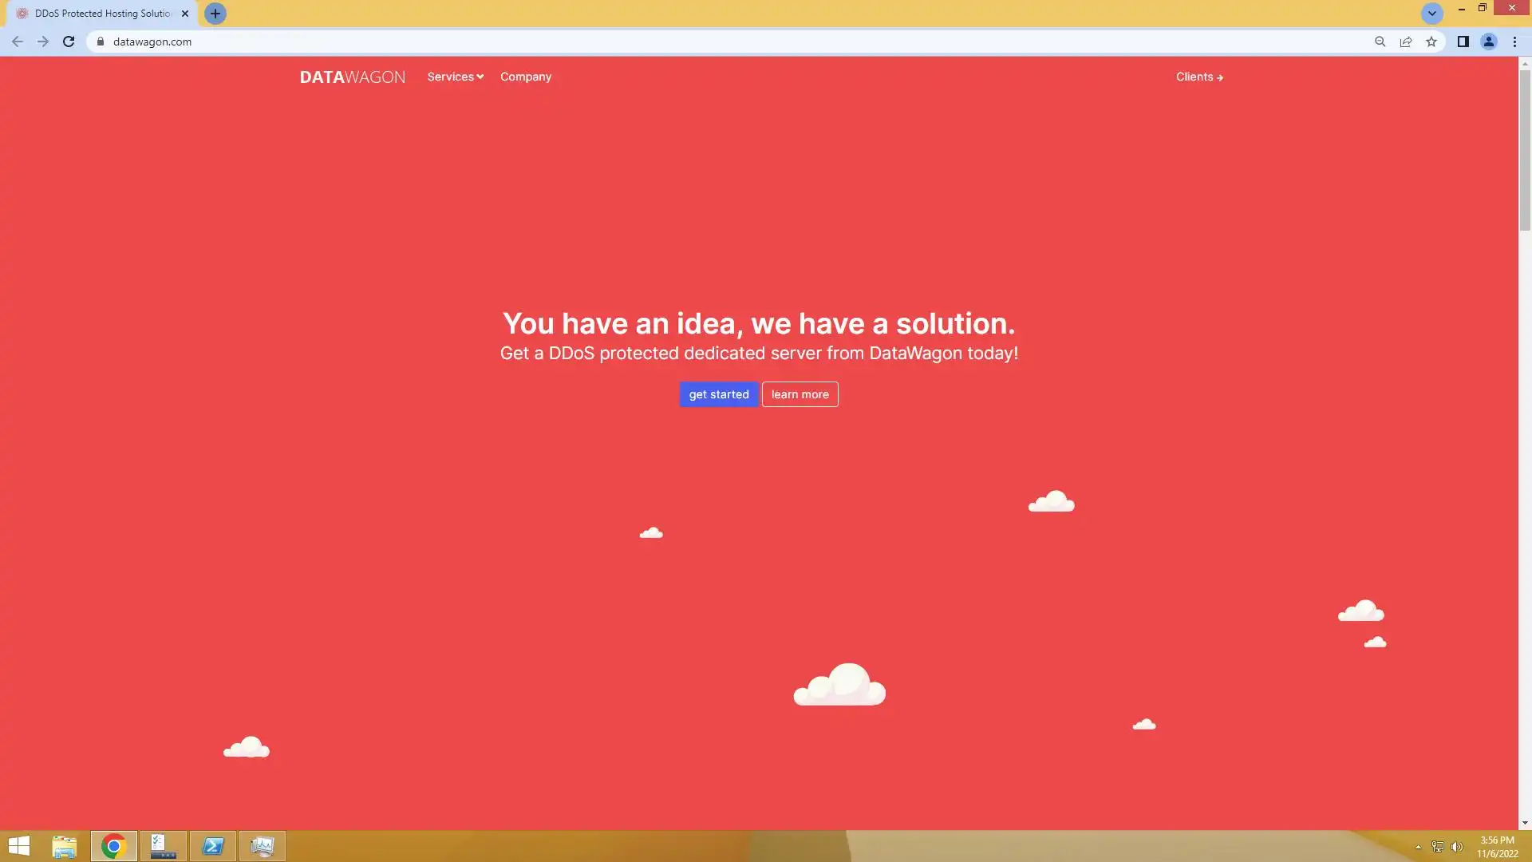Click the DATAWAGON logo

coord(352,77)
